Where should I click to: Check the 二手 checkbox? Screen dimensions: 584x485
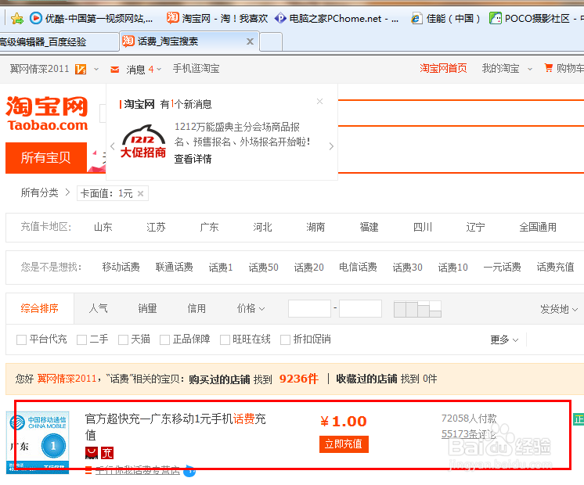coord(81,339)
